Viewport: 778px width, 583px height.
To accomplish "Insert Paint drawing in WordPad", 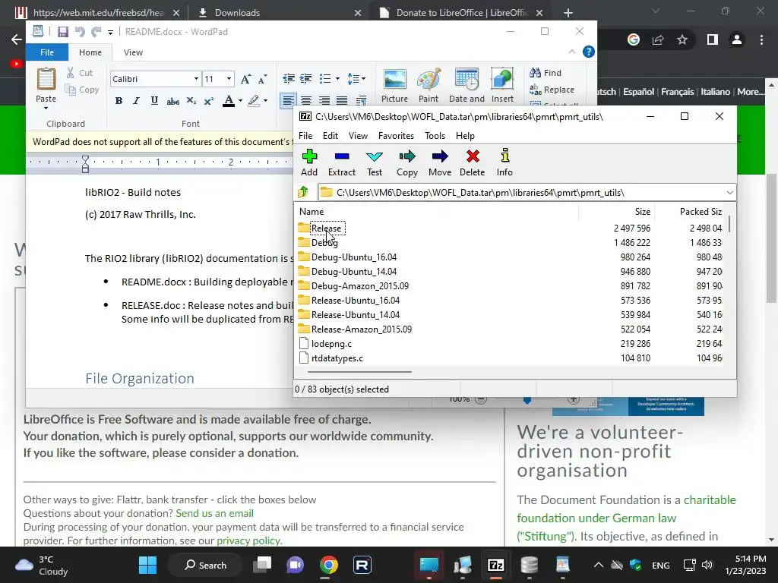I will (x=429, y=85).
